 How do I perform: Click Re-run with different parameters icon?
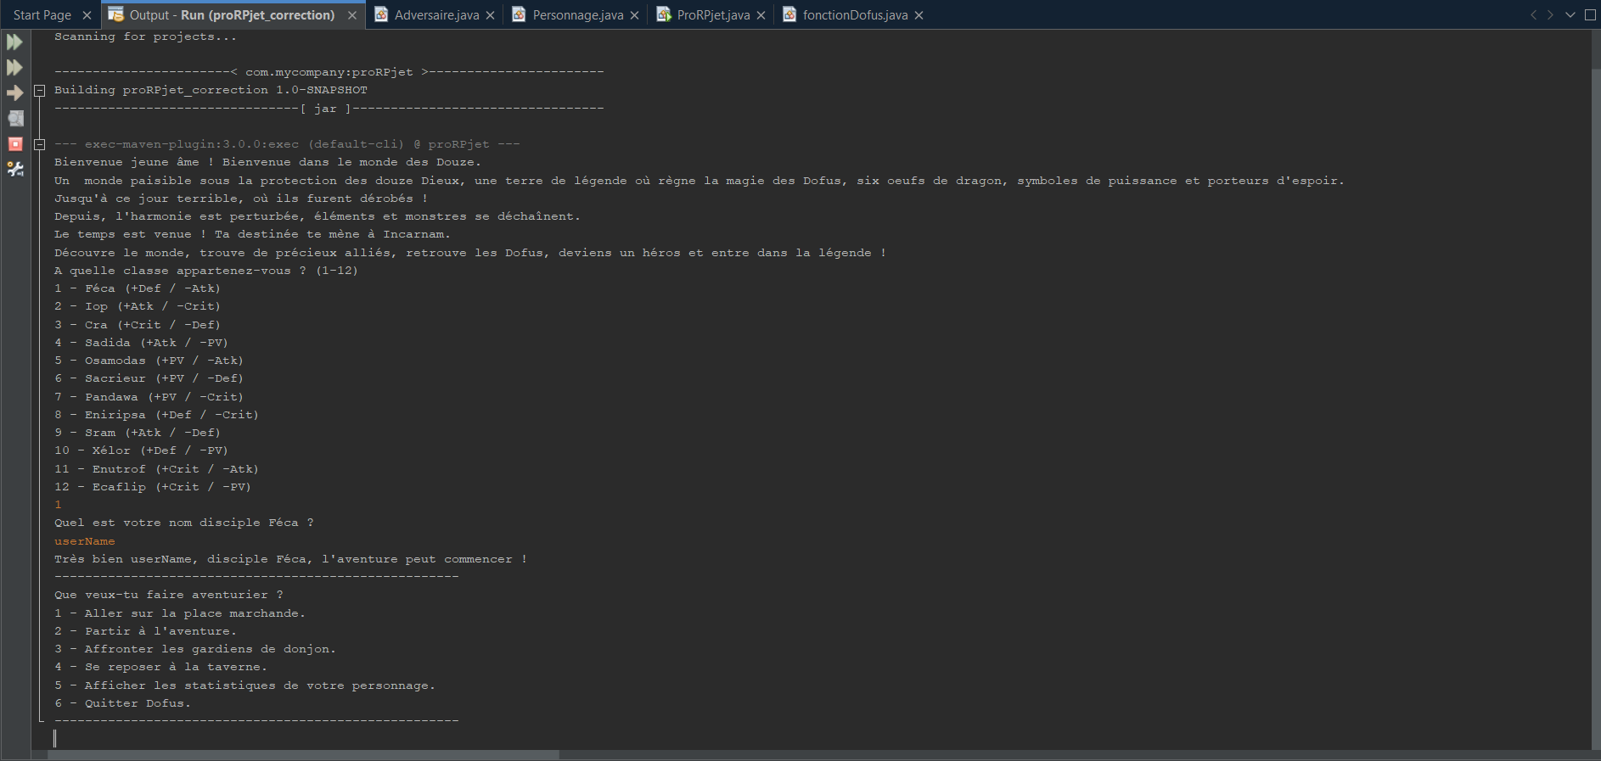14,68
